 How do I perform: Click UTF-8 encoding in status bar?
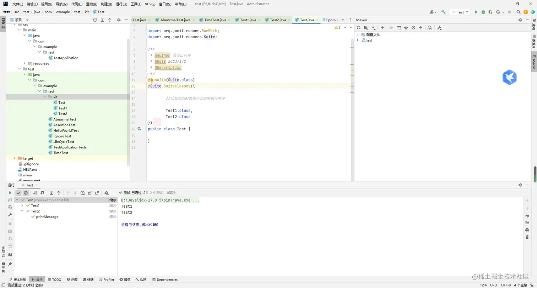[506, 285]
